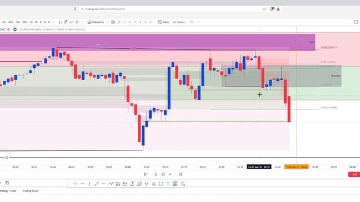Select the anchored text tool
This screenshot has width=360, height=202.
(182, 183)
